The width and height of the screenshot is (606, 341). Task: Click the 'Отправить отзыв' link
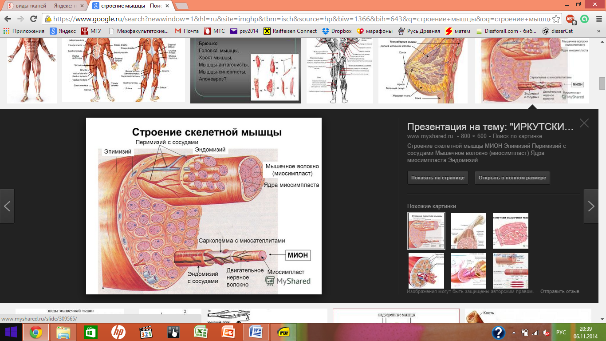[x=560, y=291]
